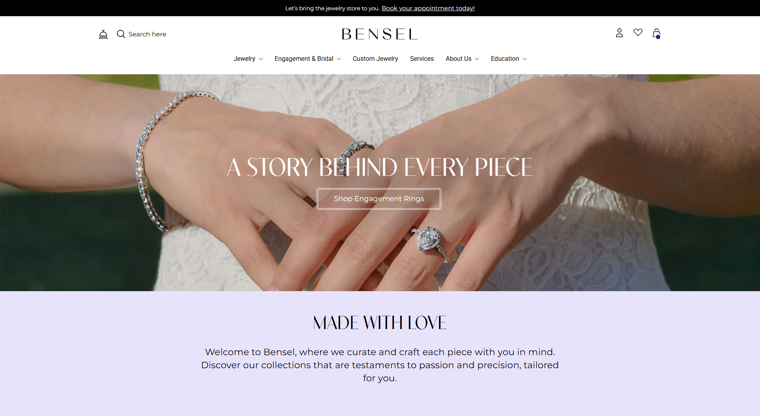Open the Services menu item
The height and width of the screenshot is (416, 760).
(x=422, y=58)
